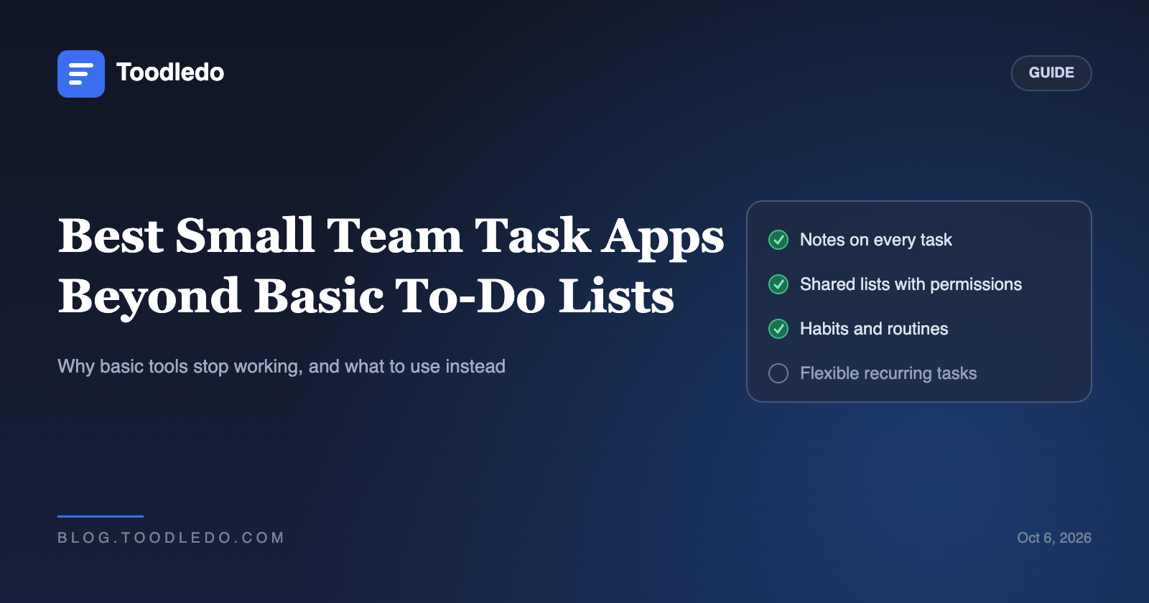Open the BLOG.TOODLEDO.COM link
The height and width of the screenshot is (603, 1149).
(x=171, y=538)
